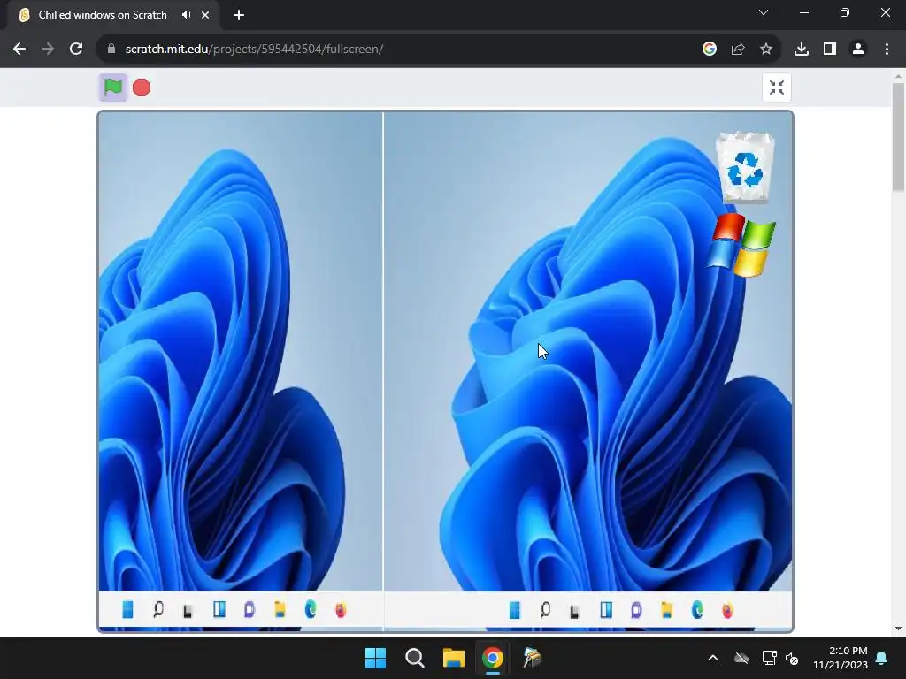Open Chrome downloads
The width and height of the screenshot is (906, 679).
802,50
